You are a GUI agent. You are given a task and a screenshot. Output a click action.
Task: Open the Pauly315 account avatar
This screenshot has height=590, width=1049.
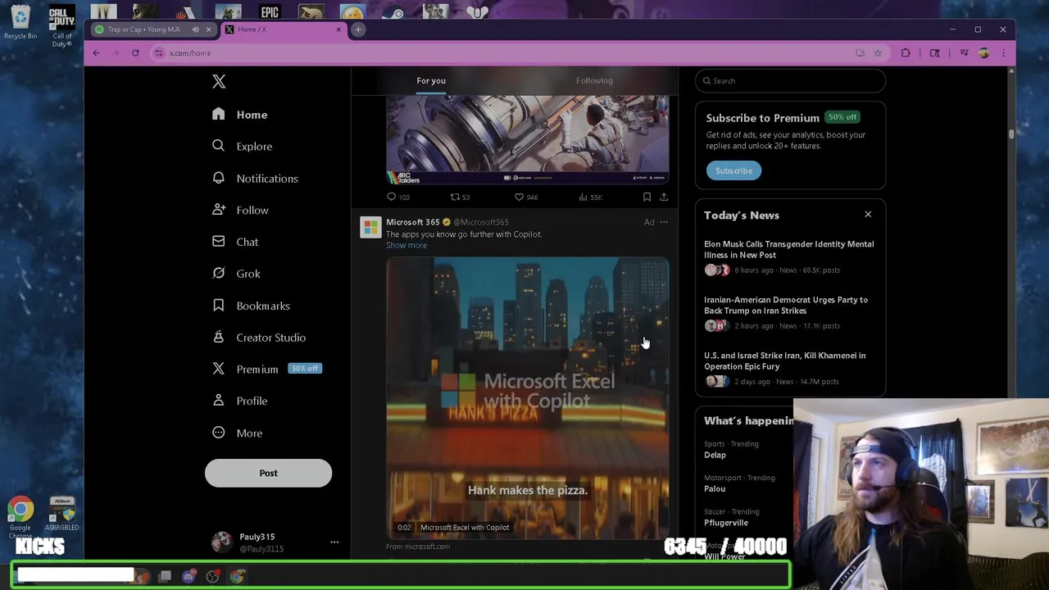tap(221, 542)
